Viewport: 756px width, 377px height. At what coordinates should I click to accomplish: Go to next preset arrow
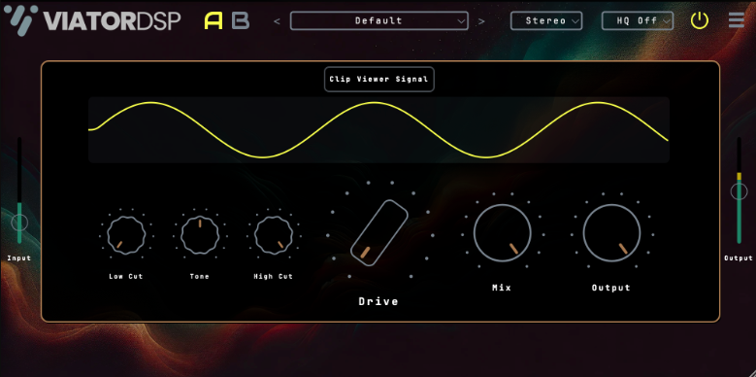pyautogui.click(x=481, y=21)
